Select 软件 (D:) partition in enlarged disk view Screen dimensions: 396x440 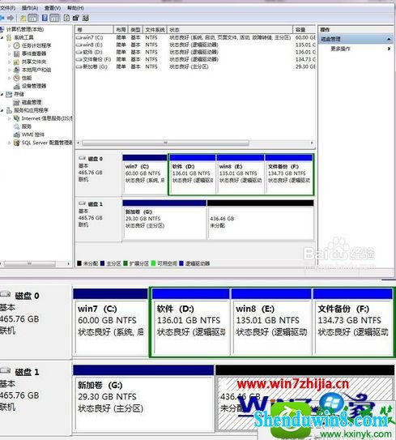[190, 323]
